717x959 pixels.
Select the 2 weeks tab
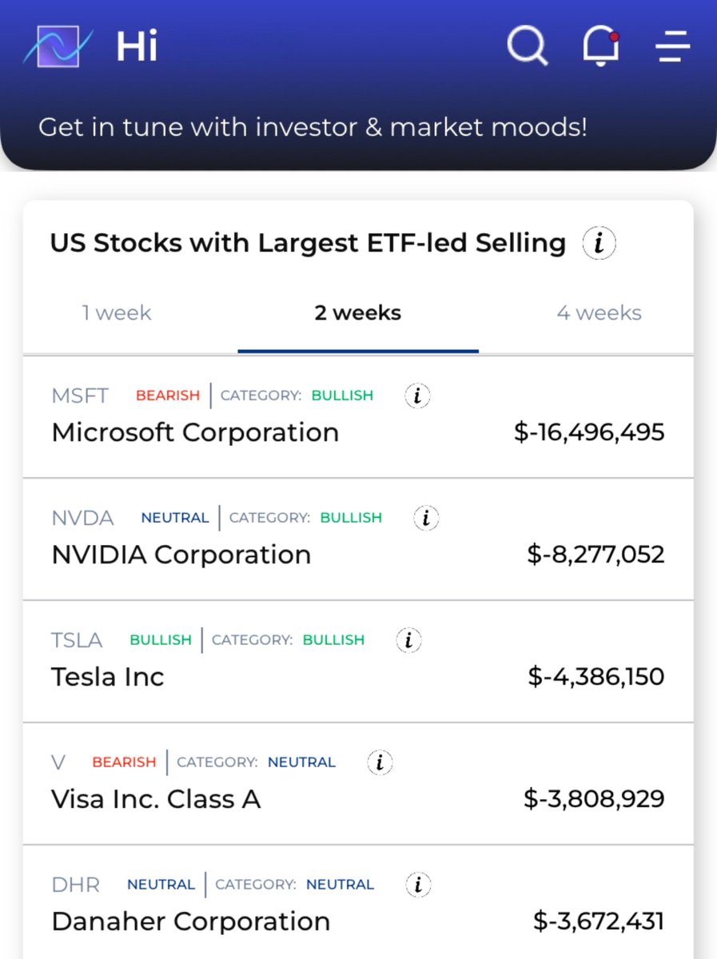click(358, 312)
